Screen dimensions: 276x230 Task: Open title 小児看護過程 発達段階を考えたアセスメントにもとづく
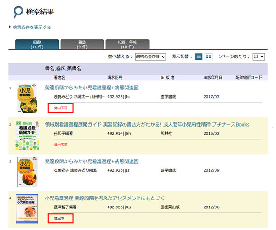(104, 198)
